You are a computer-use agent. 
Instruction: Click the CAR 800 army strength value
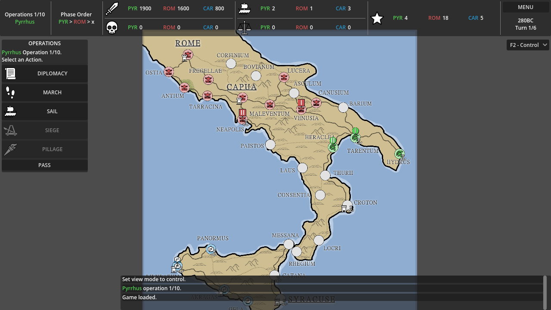click(x=214, y=9)
